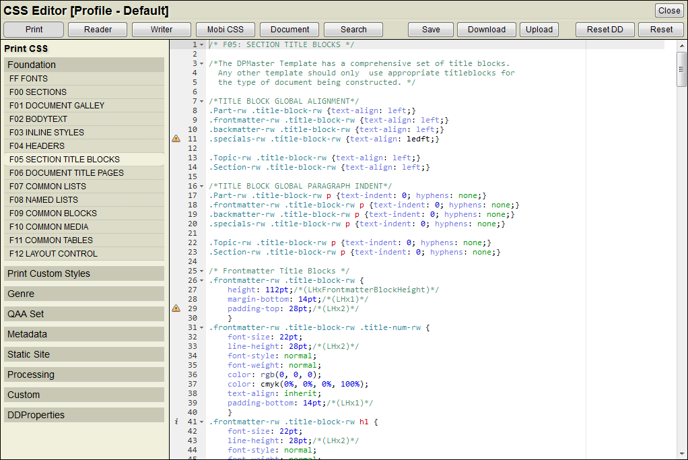Open the Mobi CSS tab
The image size is (688, 460).
(225, 30)
